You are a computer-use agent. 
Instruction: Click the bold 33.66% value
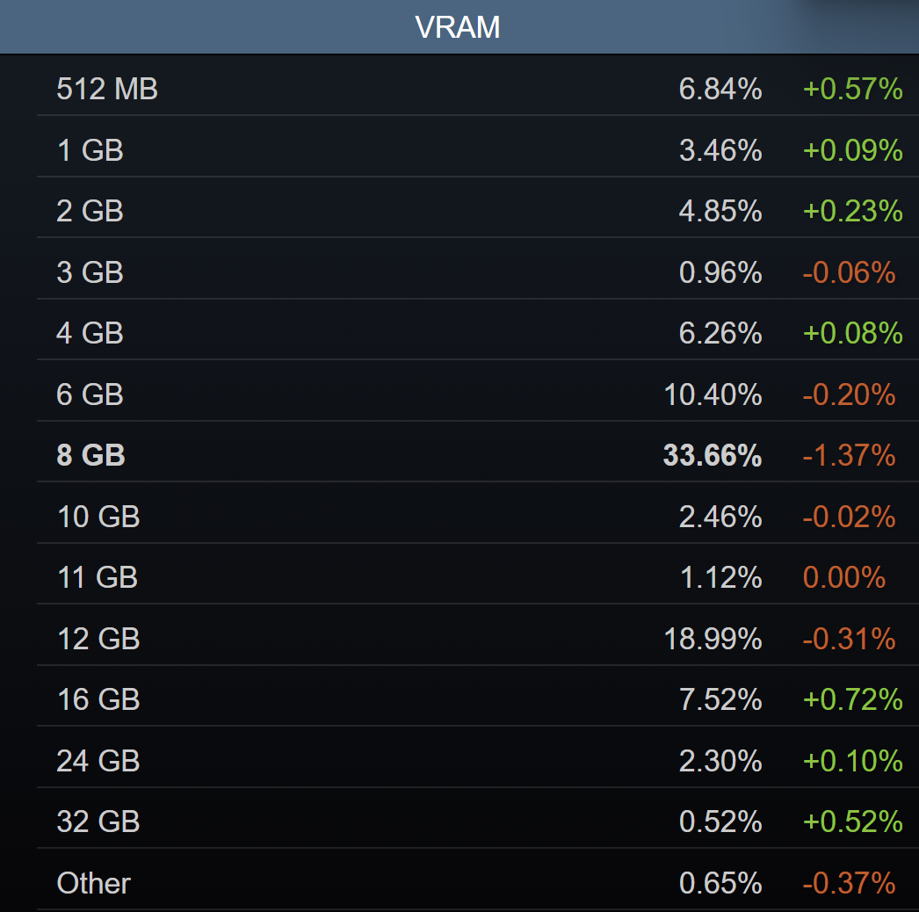(x=712, y=455)
